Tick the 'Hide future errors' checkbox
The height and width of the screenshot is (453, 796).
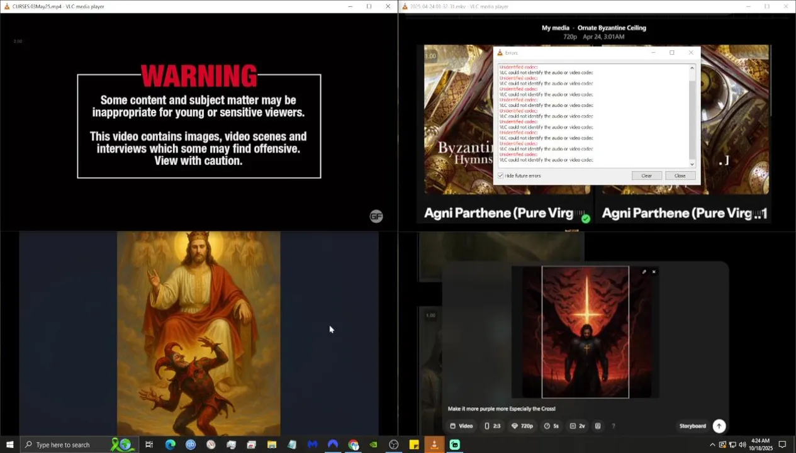(501, 176)
